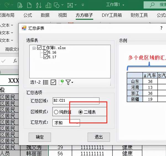The height and width of the screenshot is (156, 166).
Task: Click the bar chart icon in the quick access toolbar
Action: [x=48, y=5]
